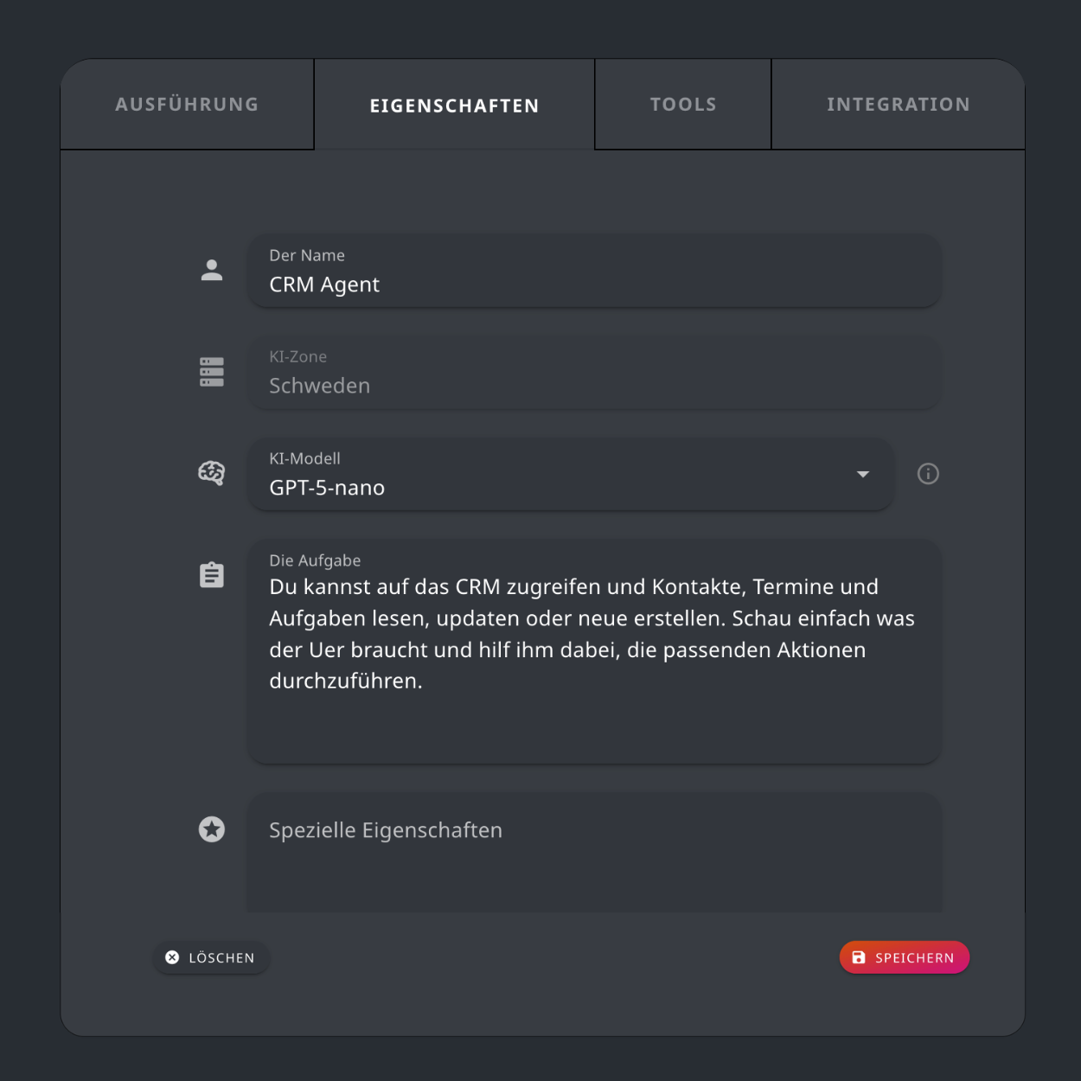Switch to the Tools tab
Screen dimensions: 1081x1081
pos(682,104)
